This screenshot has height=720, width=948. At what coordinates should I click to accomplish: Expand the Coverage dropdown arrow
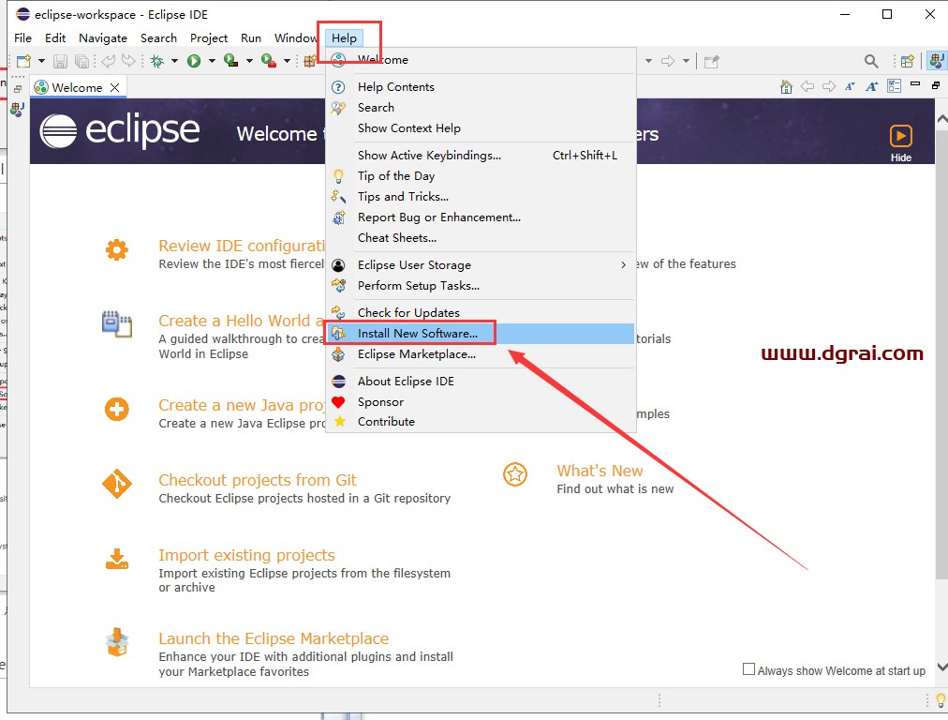point(249,61)
